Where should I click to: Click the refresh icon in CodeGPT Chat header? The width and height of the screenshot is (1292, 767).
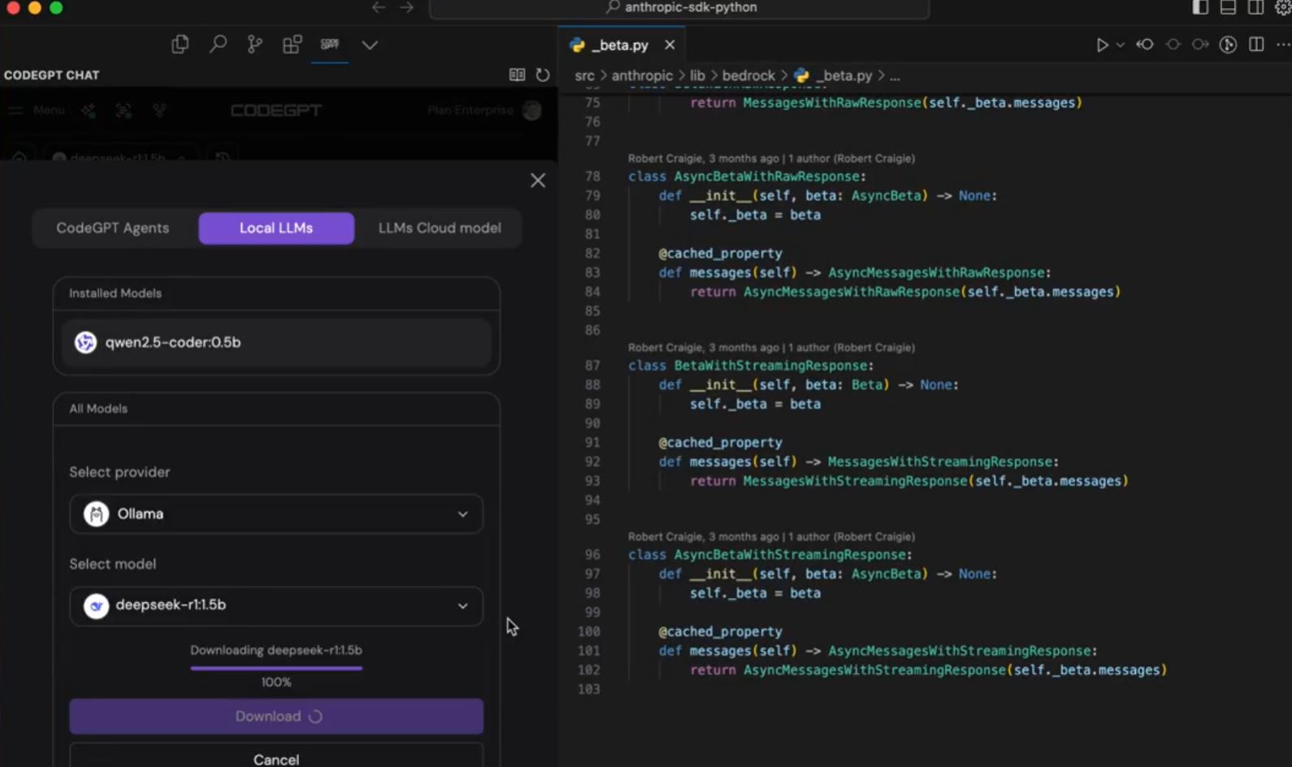[543, 75]
